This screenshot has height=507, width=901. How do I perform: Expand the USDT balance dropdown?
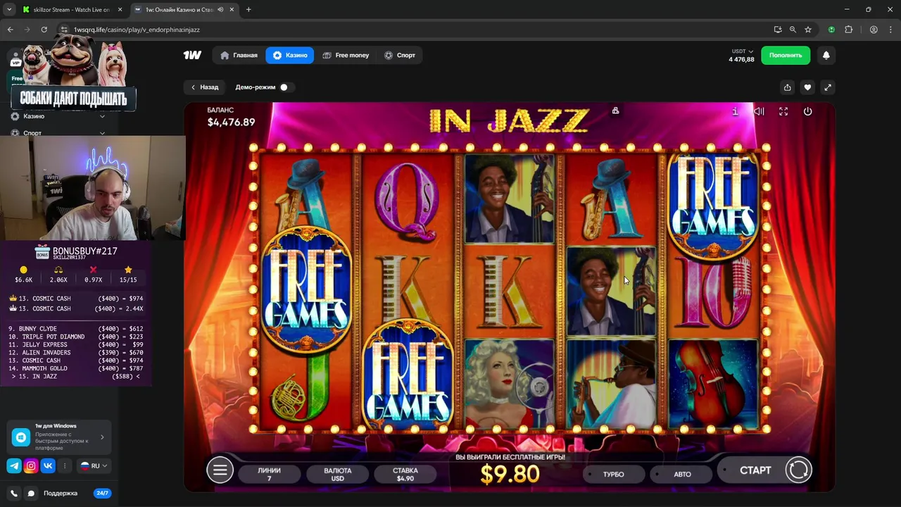(x=743, y=51)
